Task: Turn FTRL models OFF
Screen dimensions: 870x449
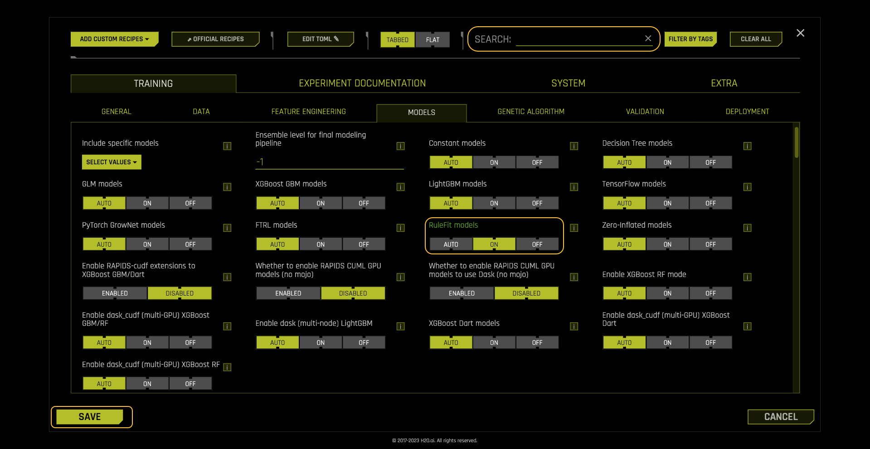Action: [x=364, y=244]
